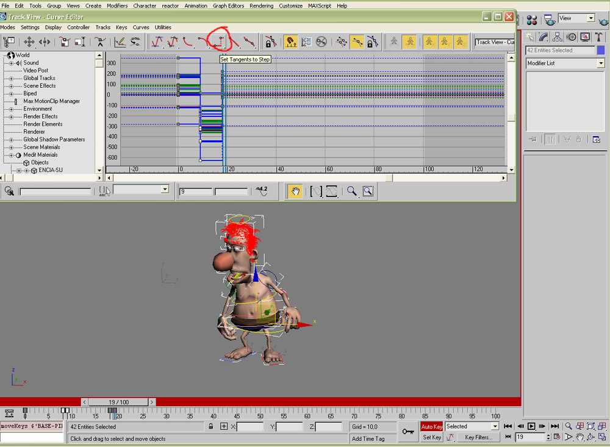Toggle the Auto Key button
This screenshot has width=610, height=447.
[431, 426]
